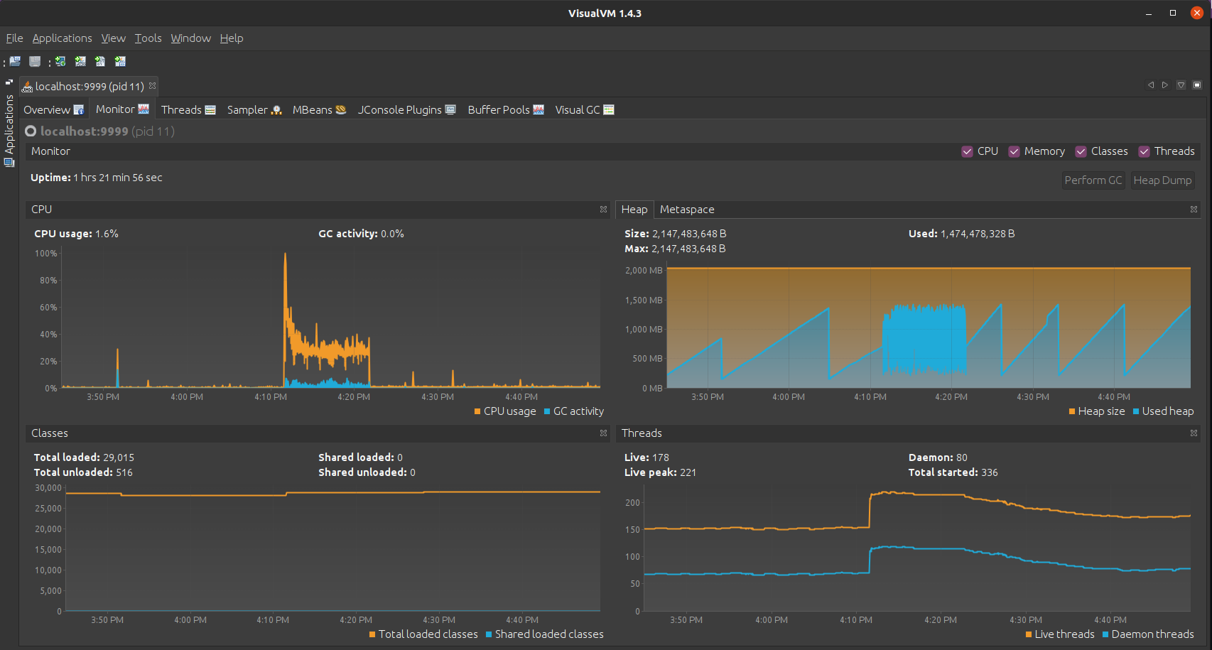Screen dimensions: 1212x650
Task: Switch to the Visual GC tab
Action: (x=577, y=109)
